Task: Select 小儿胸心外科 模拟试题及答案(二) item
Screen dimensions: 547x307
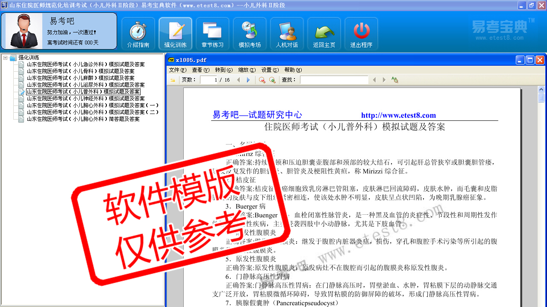Action: pos(93,112)
